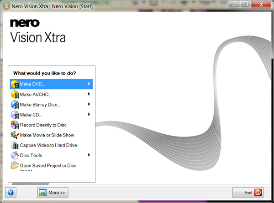Image resolution: width=274 pixels, height=203 pixels.
Task: Click the Record Directly to Disc icon
Action: [x=15, y=125]
